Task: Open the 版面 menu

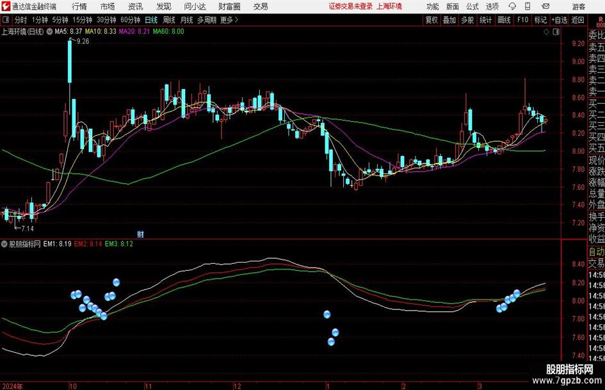Action: click(x=452, y=6)
